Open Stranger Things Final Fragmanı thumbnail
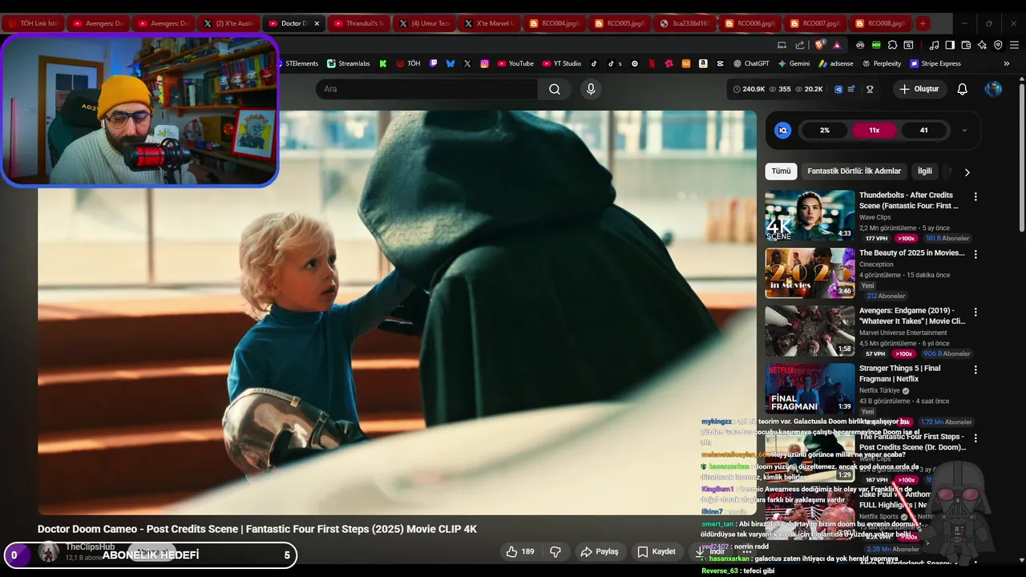 point(810,389)
